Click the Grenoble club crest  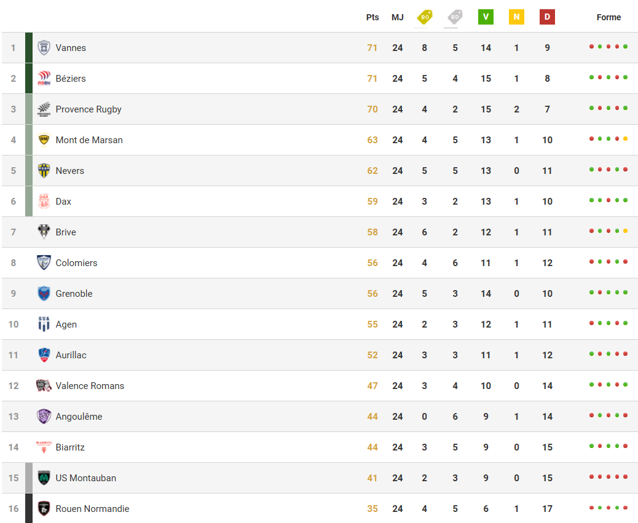(44, 293)
